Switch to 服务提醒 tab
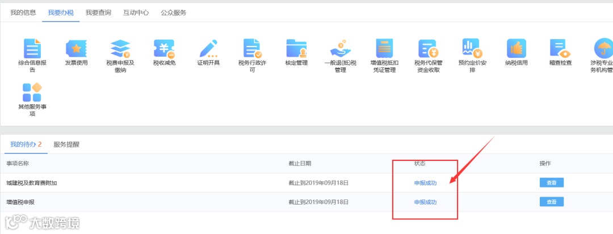The height and width of the screenshot is (234, 613). tap(66, 144)
